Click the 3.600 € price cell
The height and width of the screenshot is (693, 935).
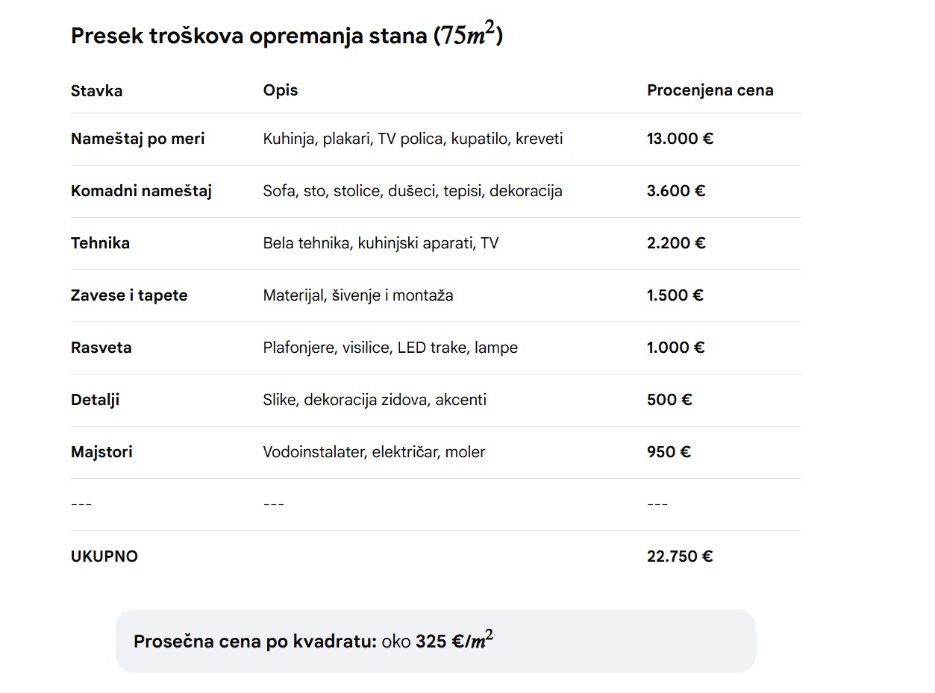click(675, 191)
